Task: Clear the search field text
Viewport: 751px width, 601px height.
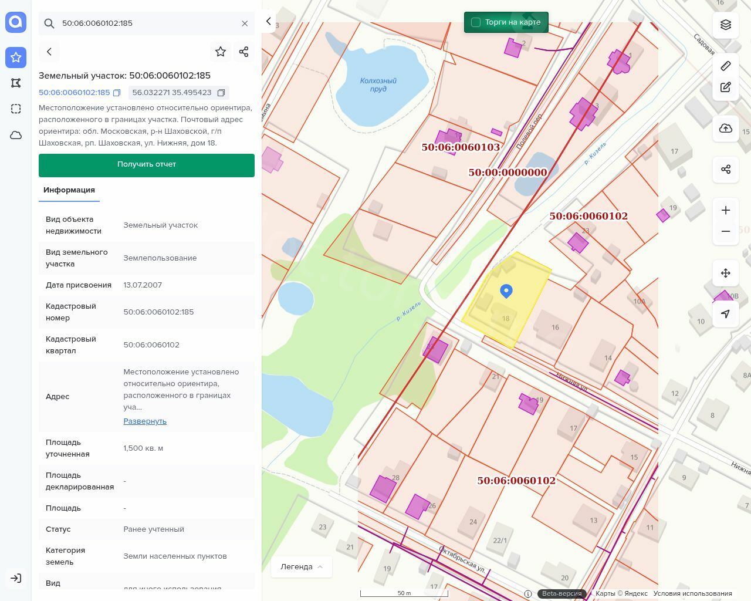Action: point(245,23)
